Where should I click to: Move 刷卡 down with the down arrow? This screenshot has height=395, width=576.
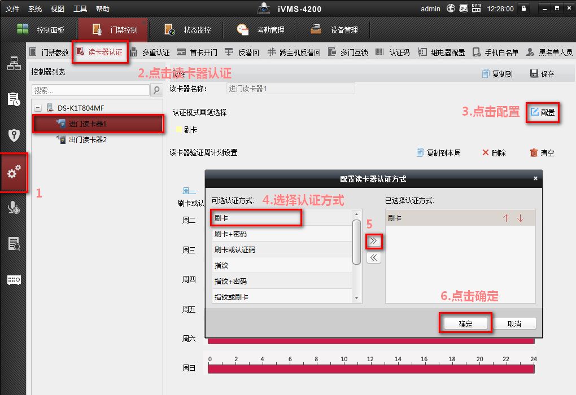[521, 218]
